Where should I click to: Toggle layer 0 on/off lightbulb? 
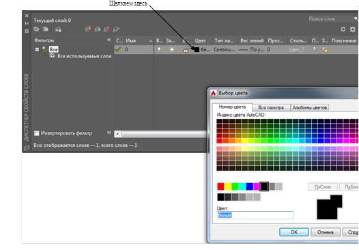point(159,49)
